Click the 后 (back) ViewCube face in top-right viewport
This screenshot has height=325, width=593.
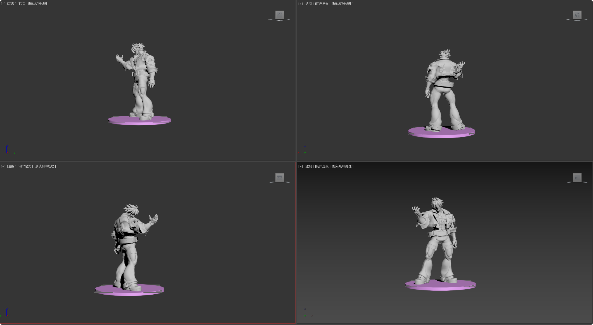[x=577, y=15]
